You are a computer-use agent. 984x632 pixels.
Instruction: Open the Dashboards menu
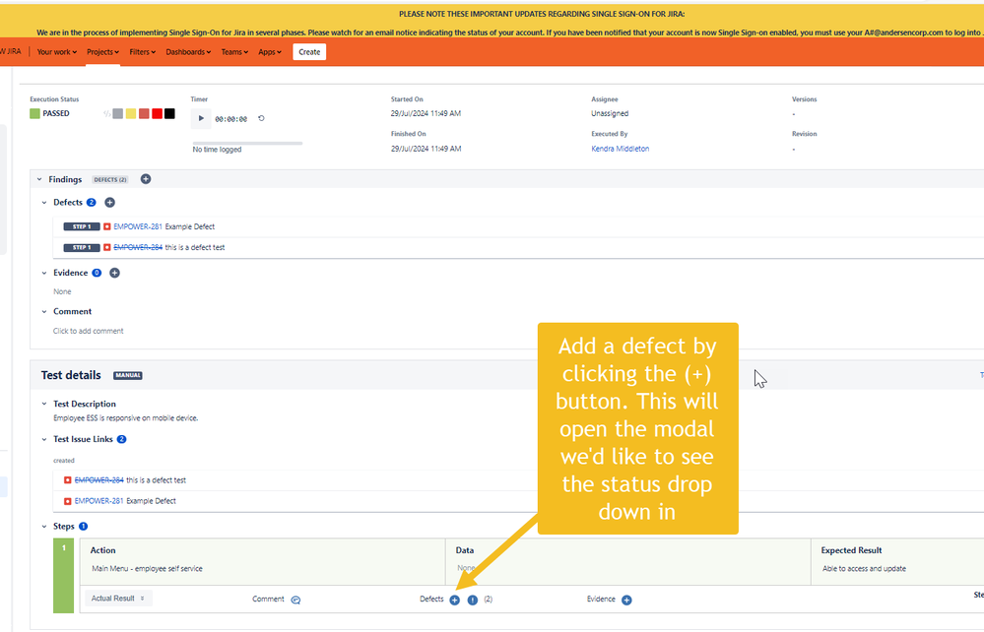[188, 52]
